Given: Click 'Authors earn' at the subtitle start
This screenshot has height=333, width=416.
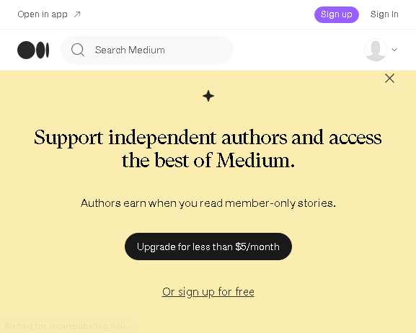Looking at the screenshot, I should [113, 203].
